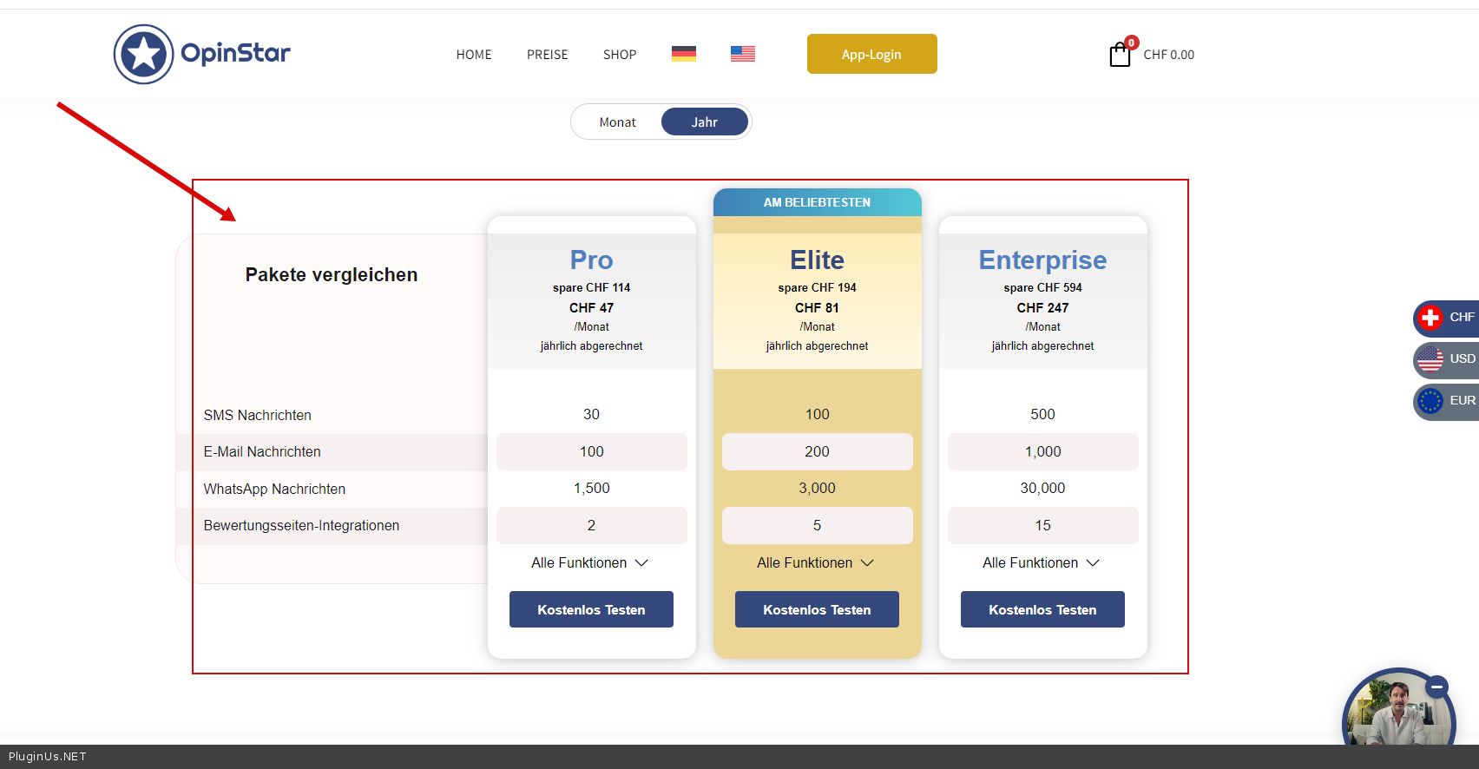Minimize the video chat widget

(x=1436, y=687)
